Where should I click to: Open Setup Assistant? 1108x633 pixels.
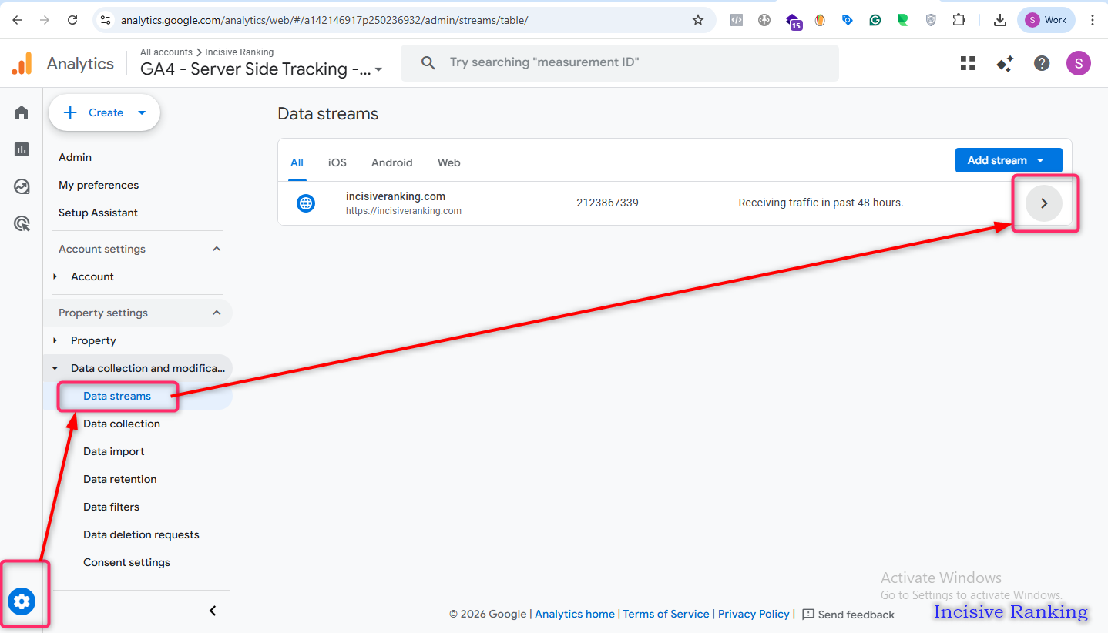pos(99,213)
